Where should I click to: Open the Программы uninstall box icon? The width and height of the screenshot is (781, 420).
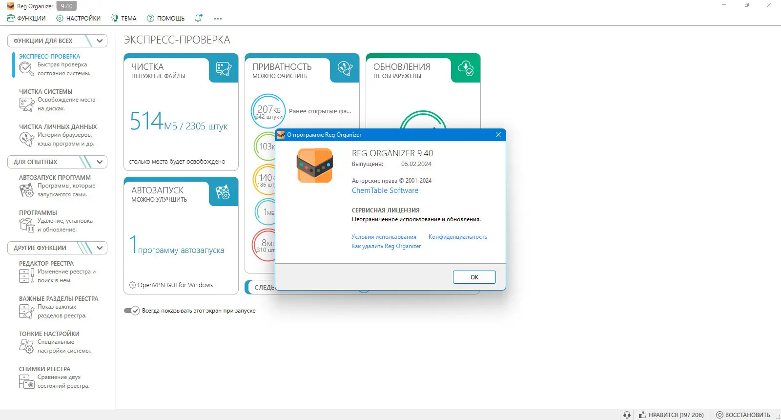coord(26,225)
